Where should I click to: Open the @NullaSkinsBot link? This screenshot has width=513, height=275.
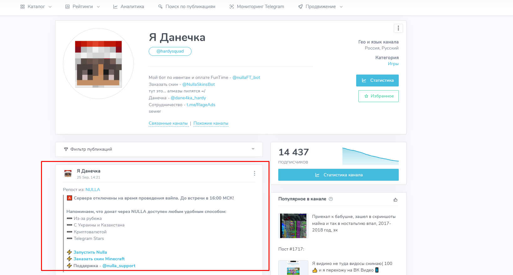pyautogui.click(x=198, y=84)
